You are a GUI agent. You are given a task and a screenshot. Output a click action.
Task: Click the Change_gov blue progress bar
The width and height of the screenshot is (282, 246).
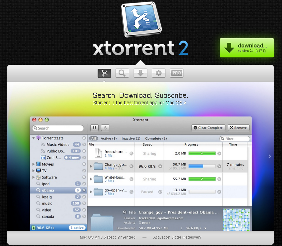click(202, 166)
